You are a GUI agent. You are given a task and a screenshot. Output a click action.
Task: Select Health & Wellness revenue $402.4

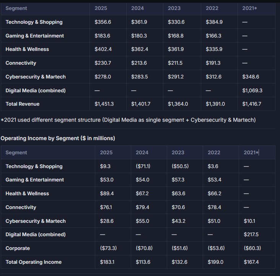click(x=103, y=49)
